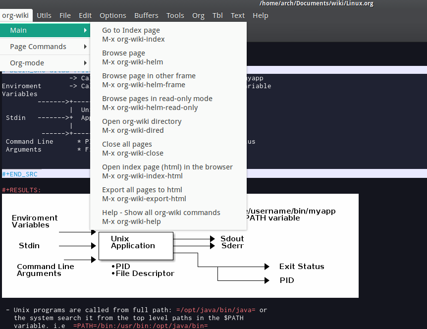Choose Help - Show all org-wiki commands
The image size is (427, 329).
click(x=168, y=217)
